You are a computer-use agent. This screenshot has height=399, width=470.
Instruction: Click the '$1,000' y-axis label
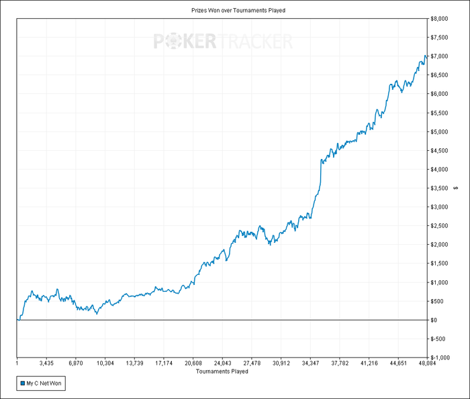(439, 282)
